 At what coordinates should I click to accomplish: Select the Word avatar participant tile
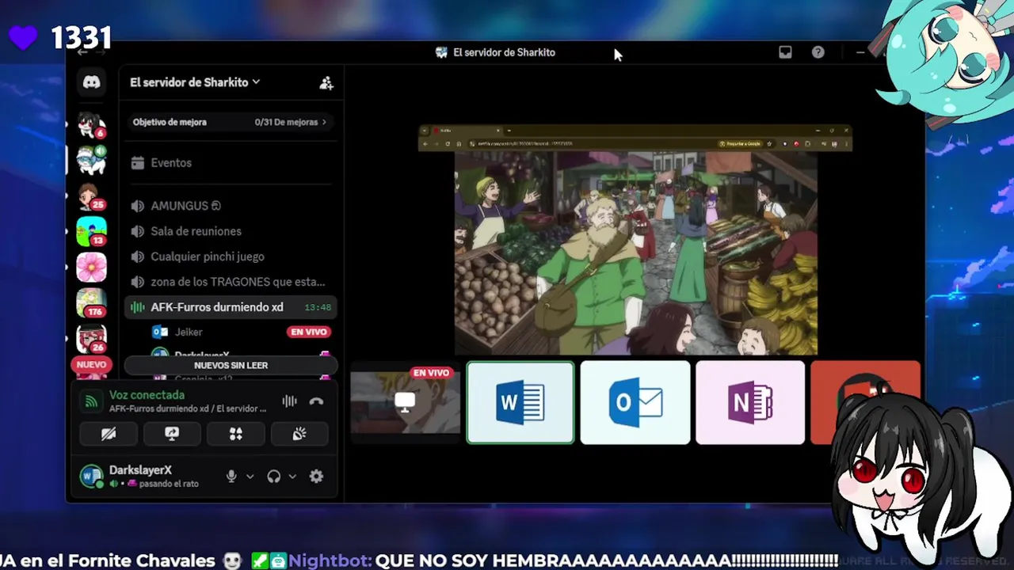click(x=520, y=402)
